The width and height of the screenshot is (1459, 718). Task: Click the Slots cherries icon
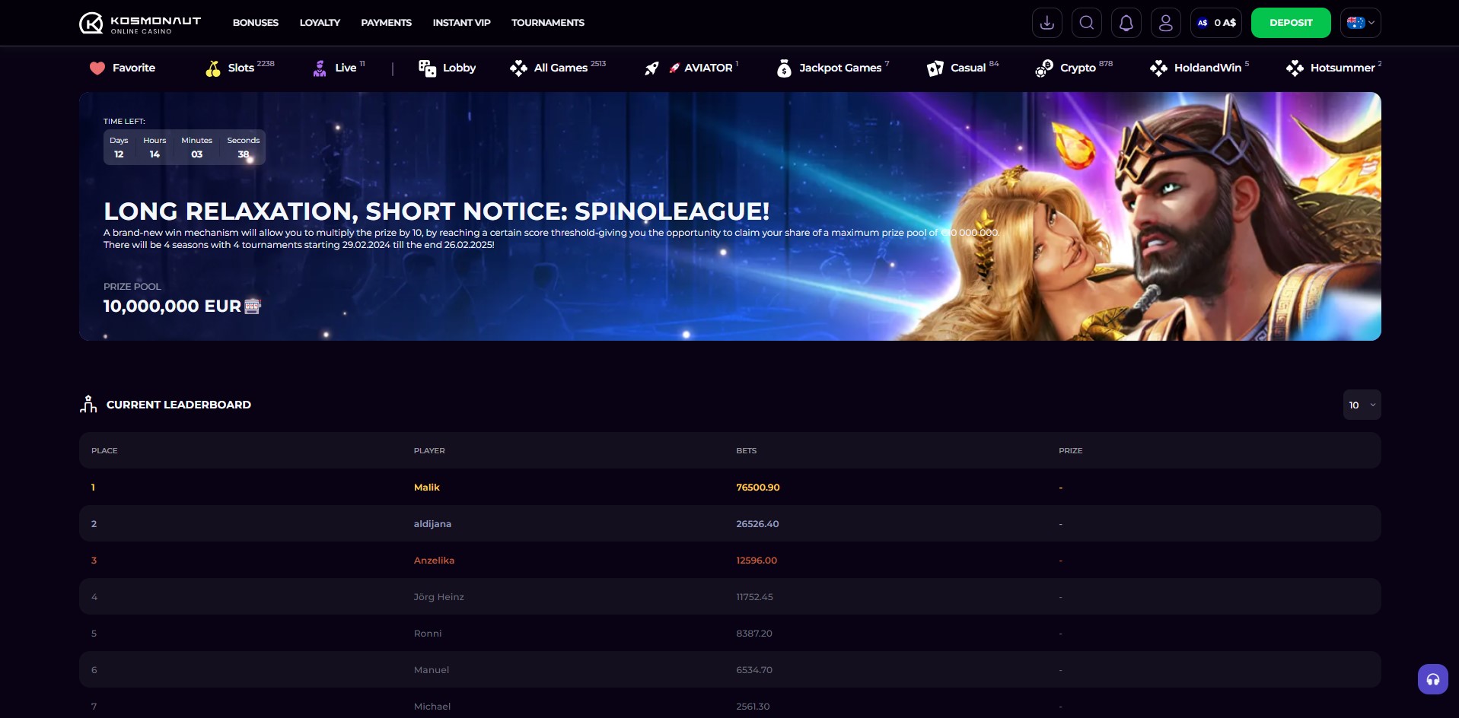pyautogui.click(x=213, y=68)
